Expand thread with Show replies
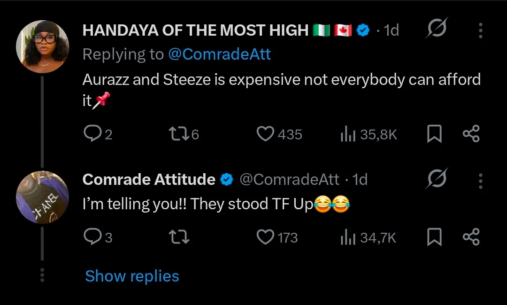 click(x=132, y=276)
